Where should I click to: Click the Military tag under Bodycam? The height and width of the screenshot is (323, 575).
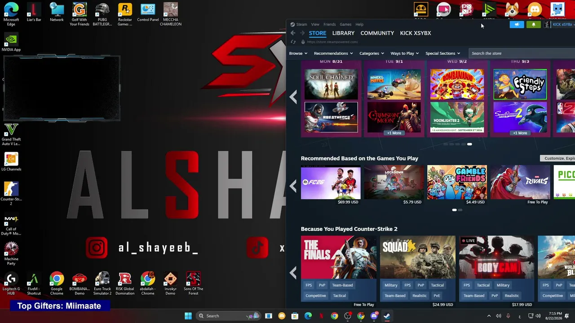(x=503, y=285)
